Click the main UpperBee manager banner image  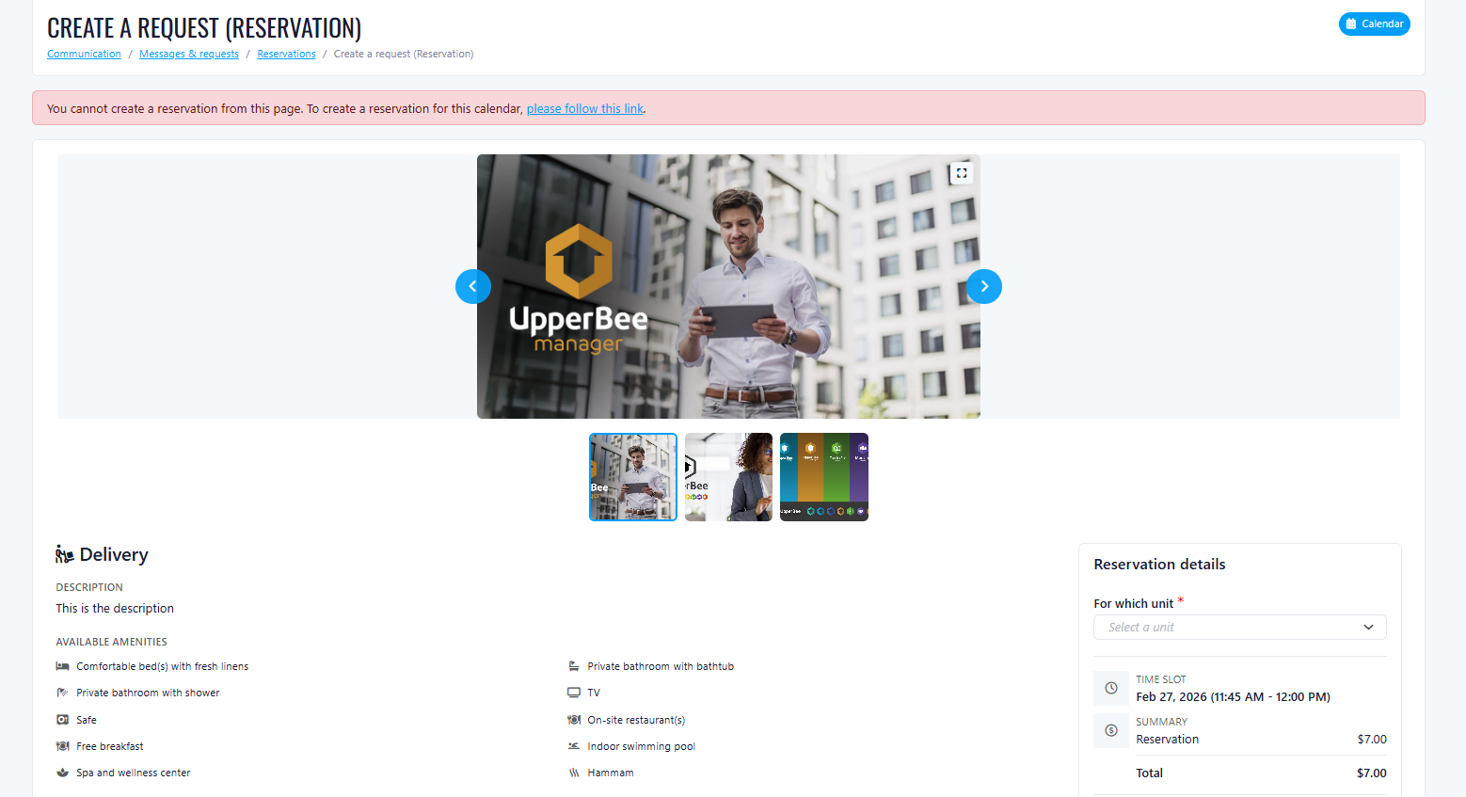[728, 286]
